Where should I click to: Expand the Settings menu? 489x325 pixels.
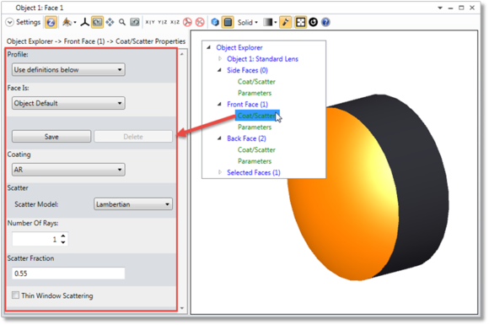coord(24,22)
